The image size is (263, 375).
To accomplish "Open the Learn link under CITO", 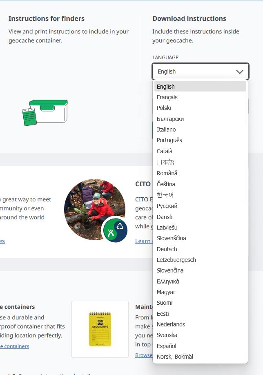I will 143,241.
